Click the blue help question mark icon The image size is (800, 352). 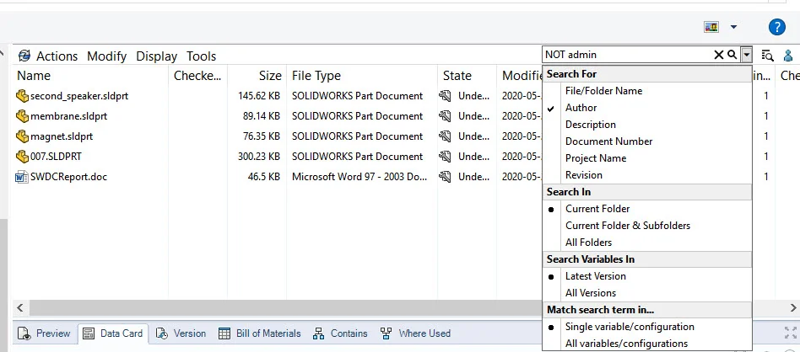pos(777,27)
